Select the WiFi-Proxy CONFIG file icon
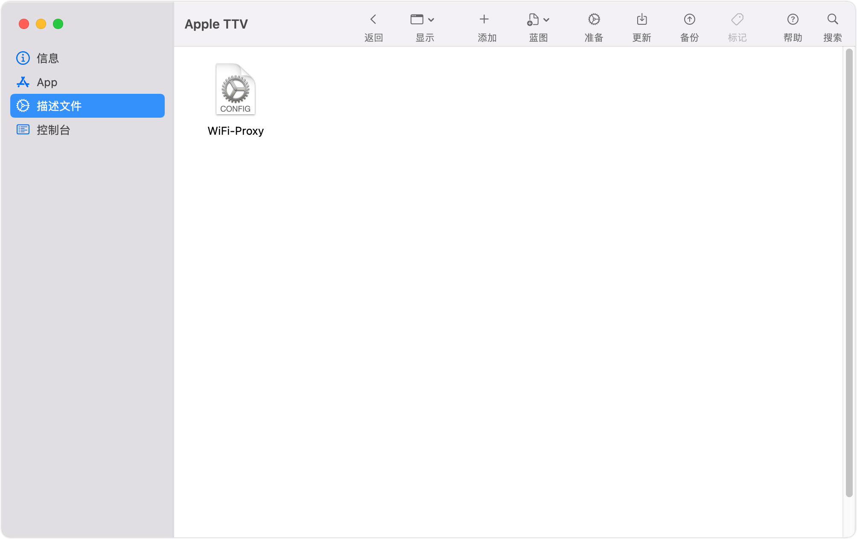Viewport: 857px width, 539px height. [x=236, y=90]
